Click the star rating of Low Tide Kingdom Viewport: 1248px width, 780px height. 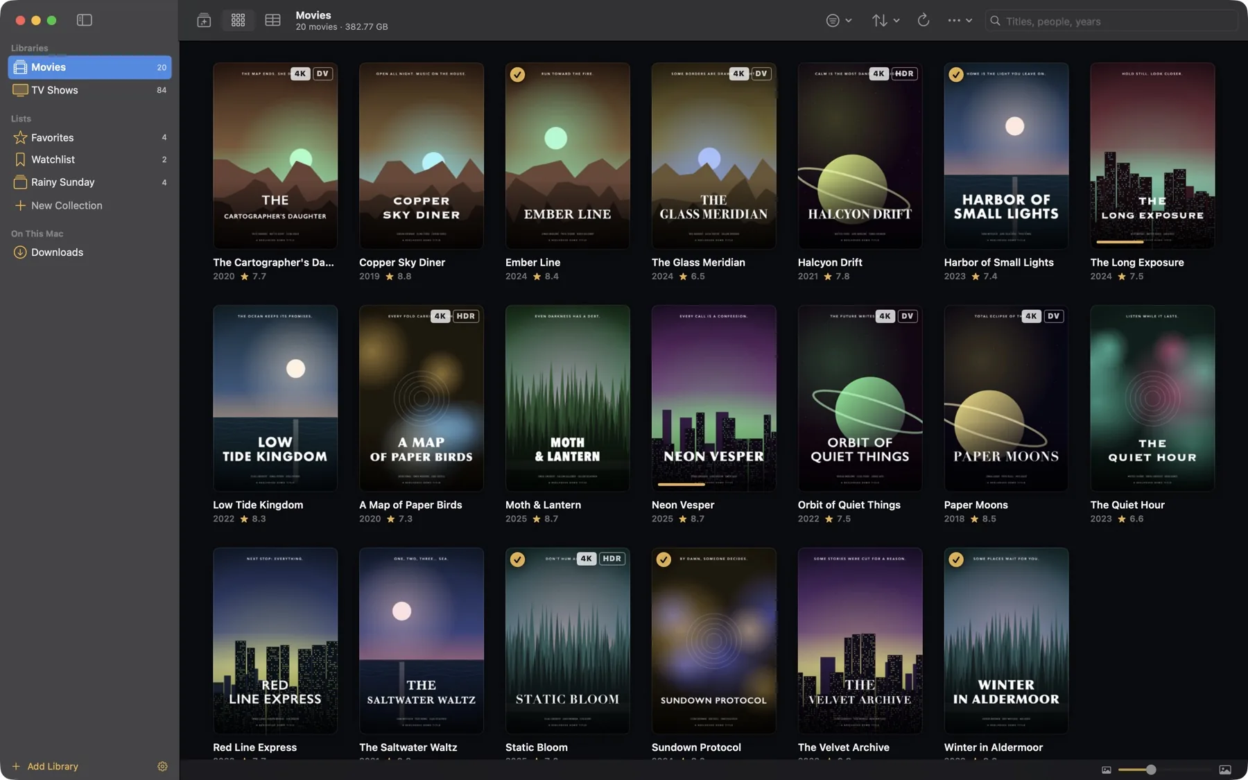click(253, 519)
